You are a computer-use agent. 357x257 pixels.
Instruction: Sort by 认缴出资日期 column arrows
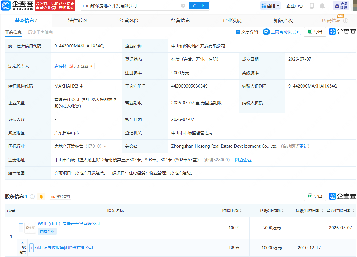[322, 211]
